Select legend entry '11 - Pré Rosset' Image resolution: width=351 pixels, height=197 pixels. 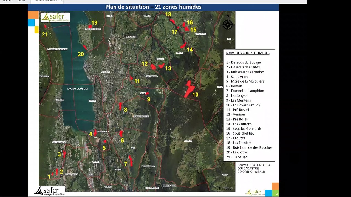pyautogui.click(x=238, y=110)
